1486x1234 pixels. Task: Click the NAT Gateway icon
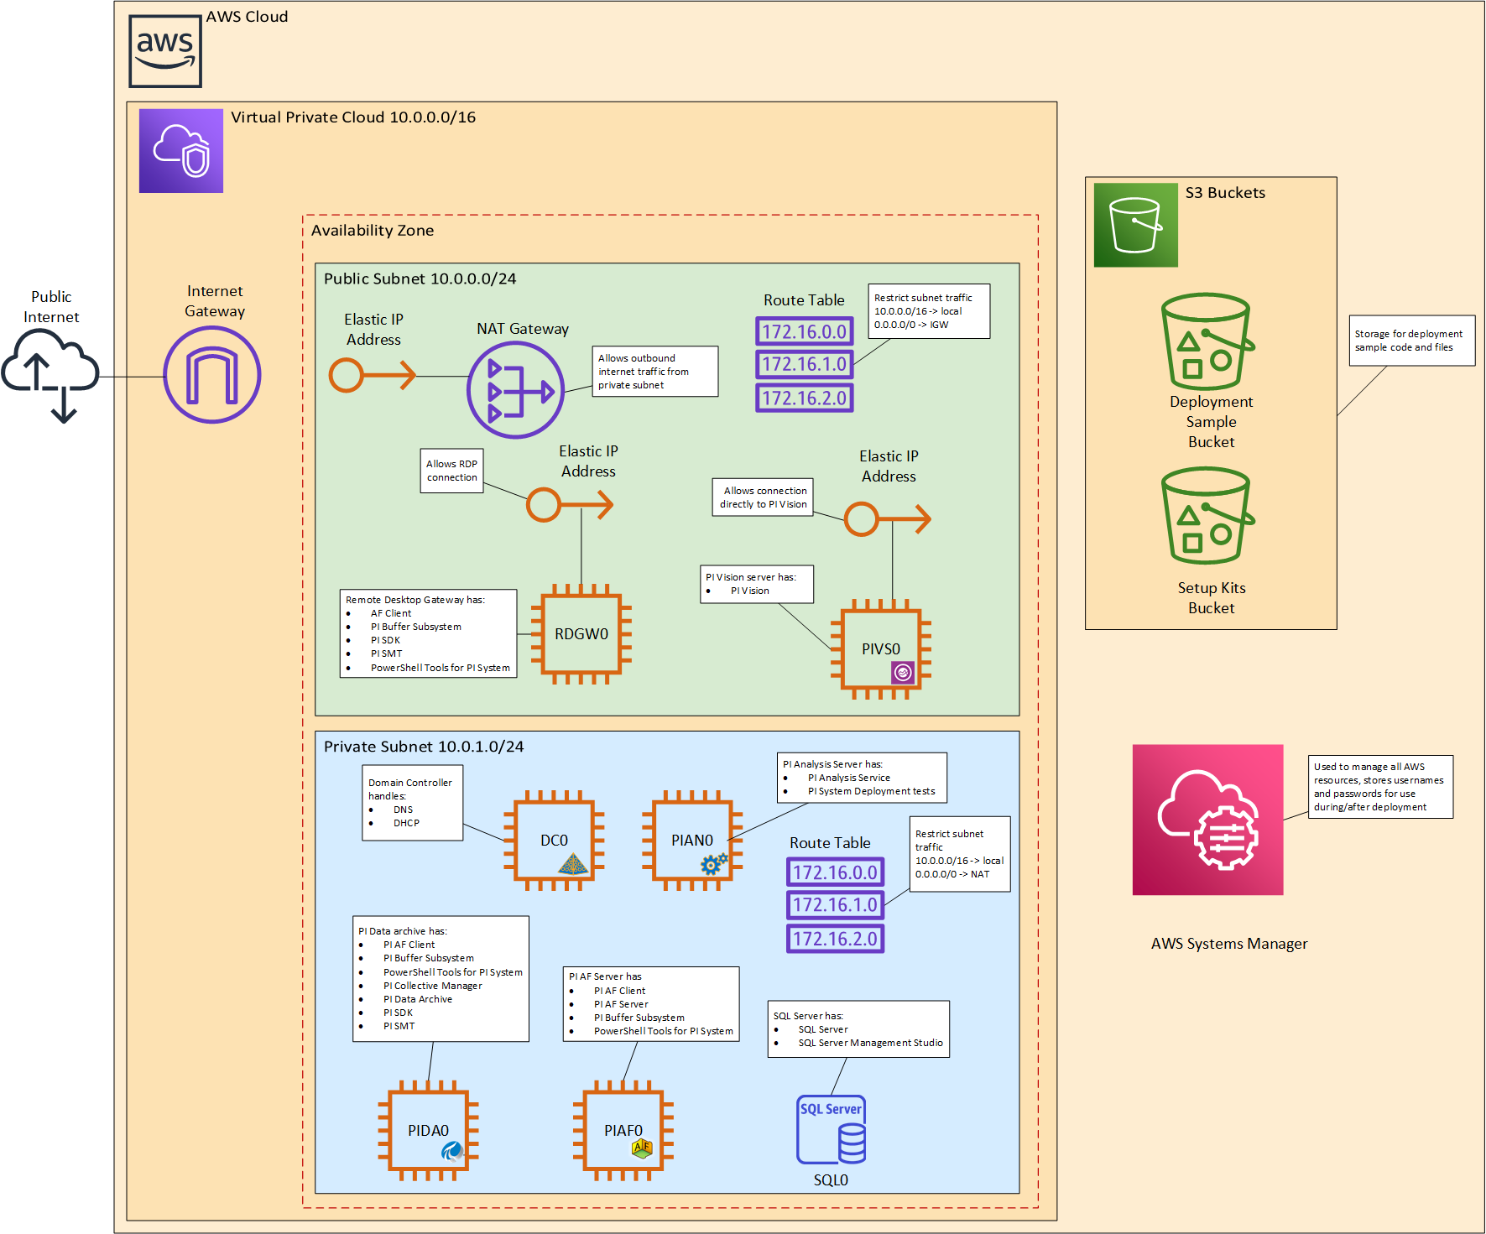pos(515,390)
